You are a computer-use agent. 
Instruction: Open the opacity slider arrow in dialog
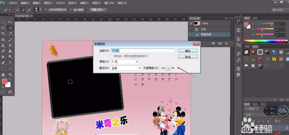point(169,68)
